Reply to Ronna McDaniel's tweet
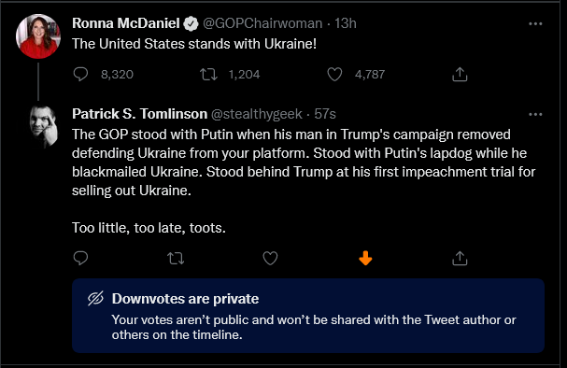Screen dimensions: 567x368 point(80,74)
